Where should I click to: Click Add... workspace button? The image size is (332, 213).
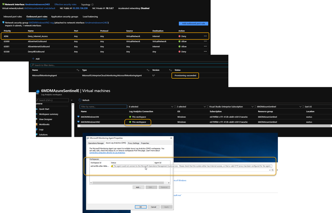point(139,187)
